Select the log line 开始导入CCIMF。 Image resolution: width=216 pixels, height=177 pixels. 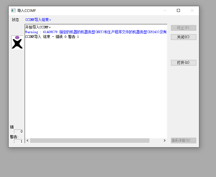38,27
